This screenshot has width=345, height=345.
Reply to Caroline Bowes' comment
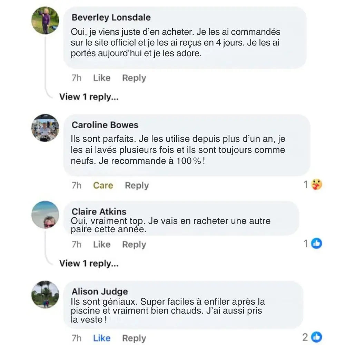(x=137, y=186)
